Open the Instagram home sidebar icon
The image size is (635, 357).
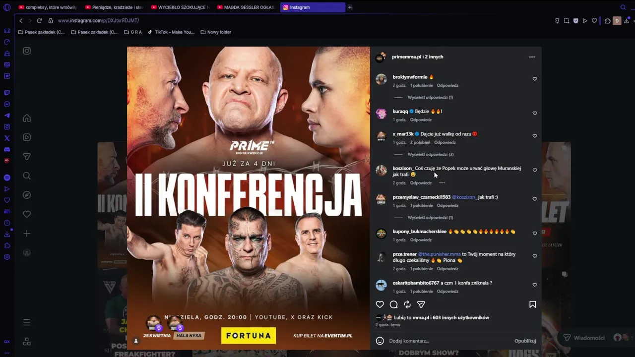click(27, 118)
